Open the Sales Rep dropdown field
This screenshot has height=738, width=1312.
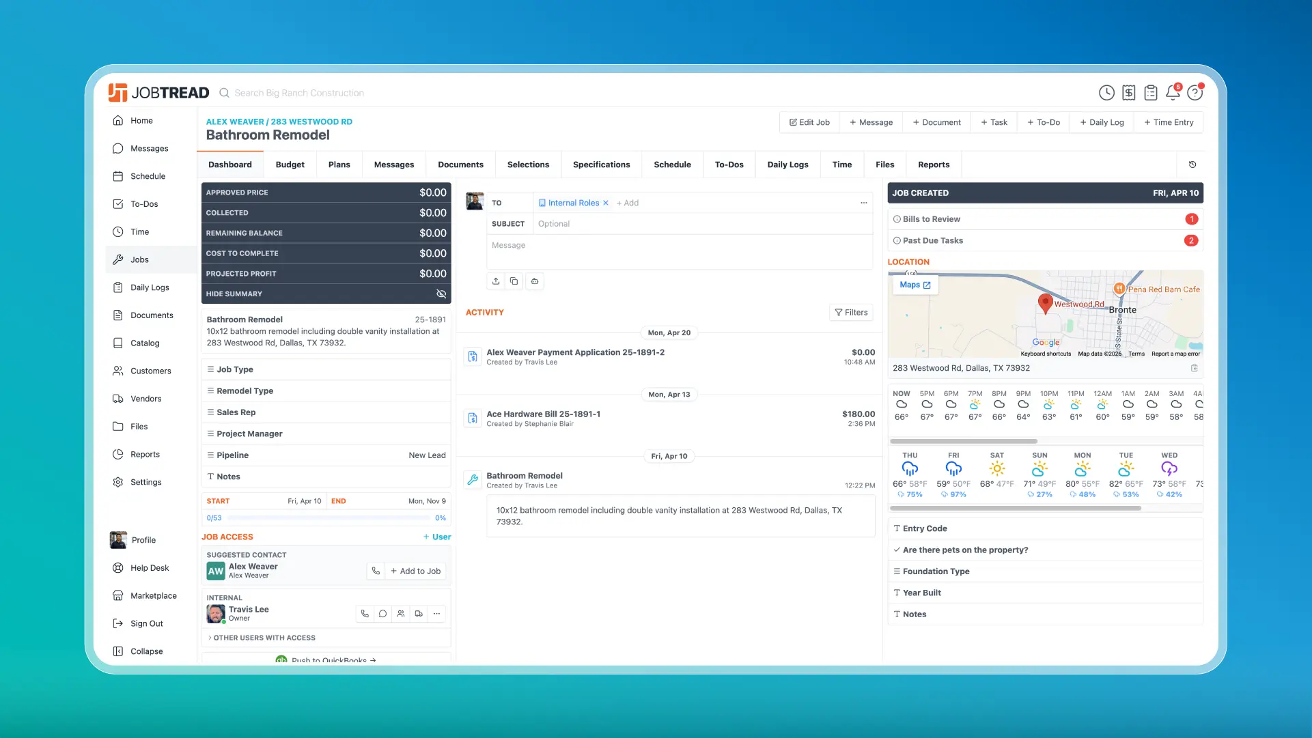click(326, 412)
